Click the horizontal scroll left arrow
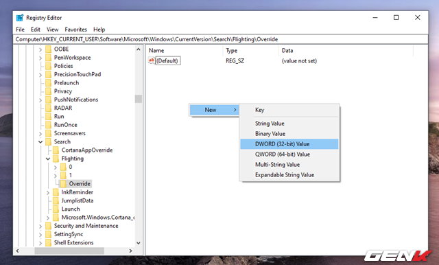439x265 pixels. [18, 251]
